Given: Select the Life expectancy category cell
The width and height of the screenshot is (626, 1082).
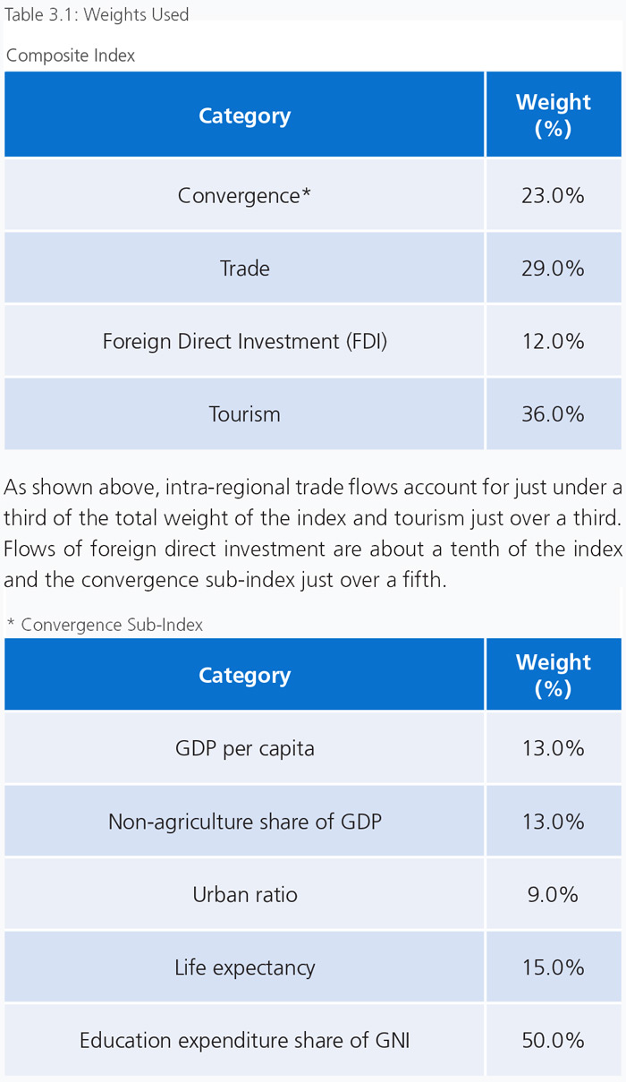Looking at the screenshot, I should click(x=244, y=967).
